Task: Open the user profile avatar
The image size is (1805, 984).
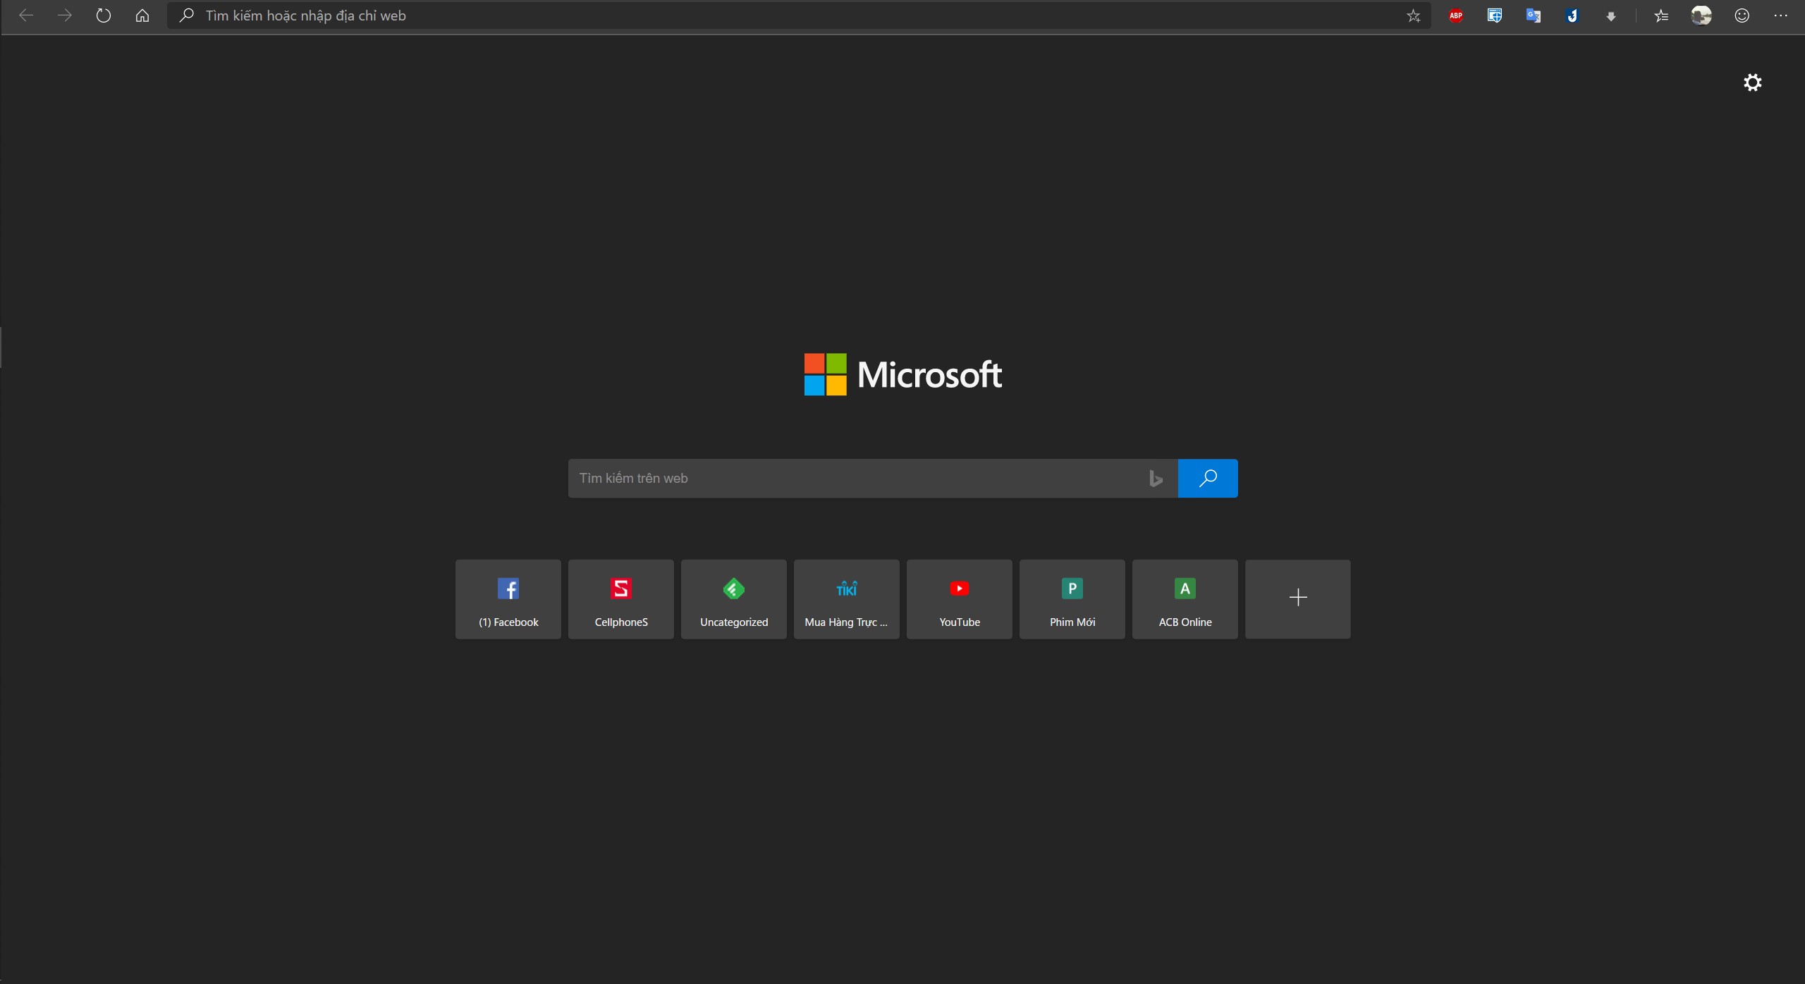Action: click(x=1701, y=16)
